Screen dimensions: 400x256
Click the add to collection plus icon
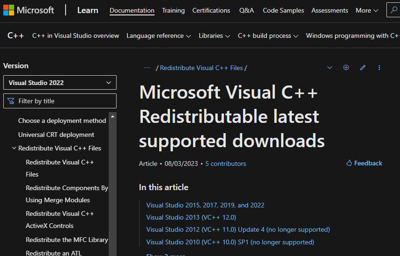point(346,68)
